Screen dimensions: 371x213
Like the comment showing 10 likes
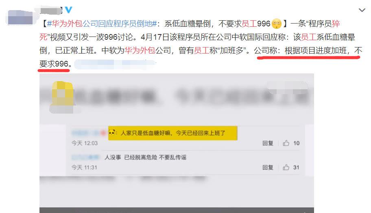pyautogui.click(x=286, y=143)
